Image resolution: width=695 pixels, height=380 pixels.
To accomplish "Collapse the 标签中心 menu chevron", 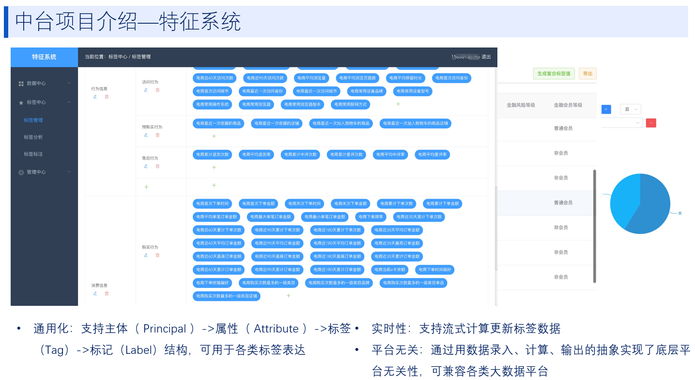I will click(69, 102).
